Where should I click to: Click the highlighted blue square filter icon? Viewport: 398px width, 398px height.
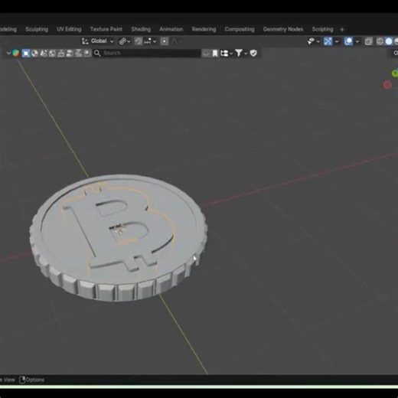pyautogui.click(x=26, y=53)
